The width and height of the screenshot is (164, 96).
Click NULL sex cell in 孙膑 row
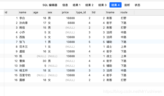[52, 66]
